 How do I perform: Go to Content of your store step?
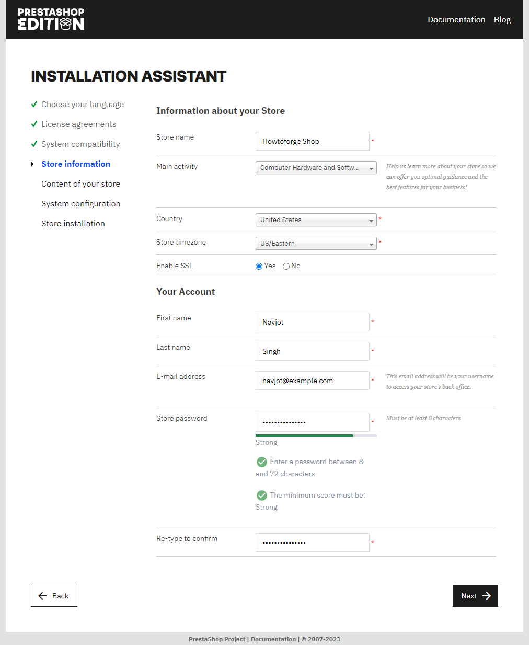pos(80,183)
